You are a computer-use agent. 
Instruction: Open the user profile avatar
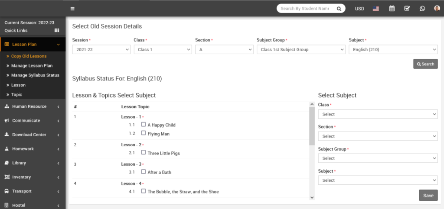pyautogui.click(x=437, y=9)
